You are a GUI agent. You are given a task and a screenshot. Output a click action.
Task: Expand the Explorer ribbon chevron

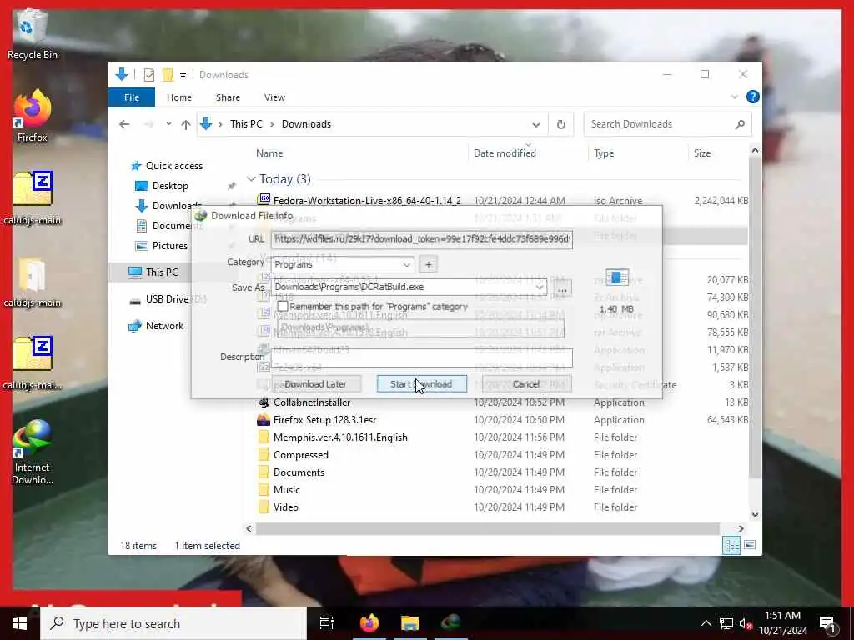pos(734,97)
